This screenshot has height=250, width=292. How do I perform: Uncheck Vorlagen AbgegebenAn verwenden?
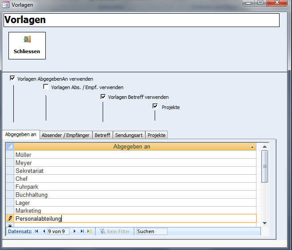coord(12,78)
